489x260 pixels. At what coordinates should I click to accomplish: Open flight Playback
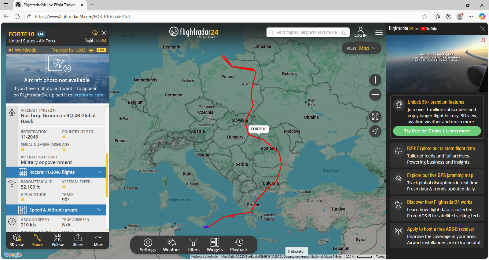pyautogui.click(x=239, y=245)
